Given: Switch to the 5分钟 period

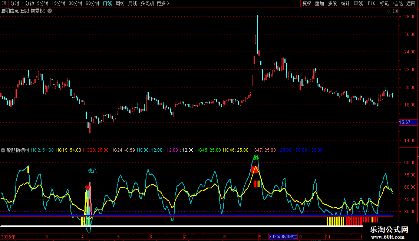Looking at the screenshot, I should [43, 3].
